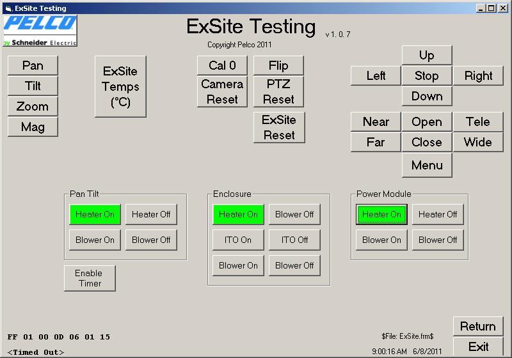The height and width of the screenshot is (358, 512).
Task: Turn Power Module Blower Off
Action: coord(438,240)
